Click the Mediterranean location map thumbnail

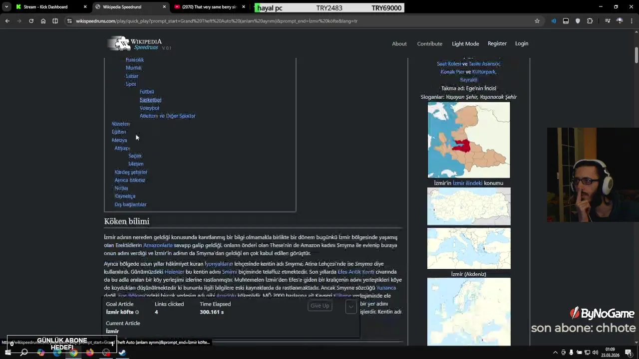pos(469,248)
